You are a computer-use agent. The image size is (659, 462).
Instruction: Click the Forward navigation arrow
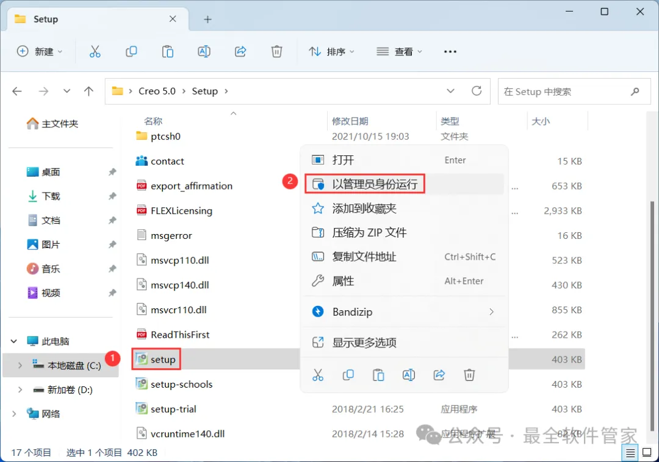44,91
